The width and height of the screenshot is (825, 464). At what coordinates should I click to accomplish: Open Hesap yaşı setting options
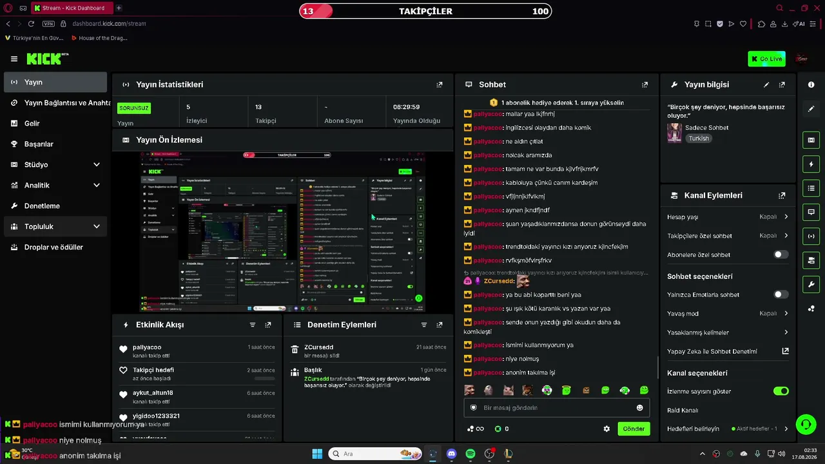pos(728,217)
